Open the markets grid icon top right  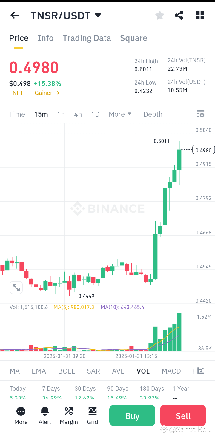pyautogui.click(x=200, y=15)
